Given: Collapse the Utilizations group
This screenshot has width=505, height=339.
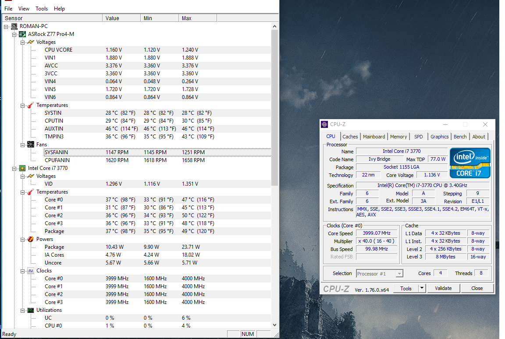Looking at the screenshot, I should pyautogui.click(x=22, y=311).
